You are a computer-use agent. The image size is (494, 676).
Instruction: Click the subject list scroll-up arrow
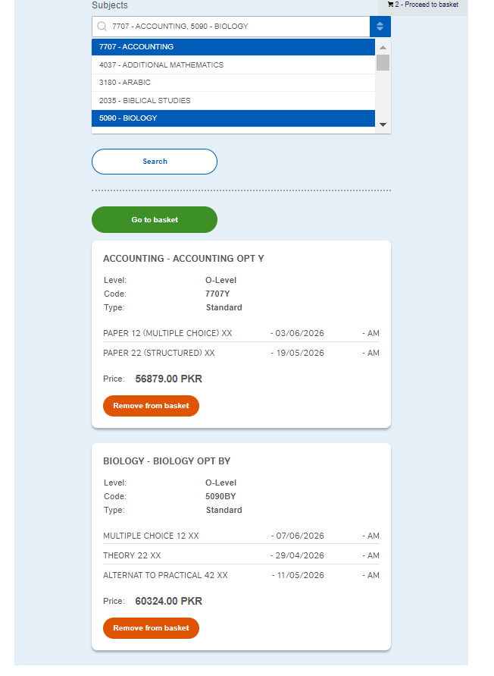pyautogui.click(x=383, y=47)
